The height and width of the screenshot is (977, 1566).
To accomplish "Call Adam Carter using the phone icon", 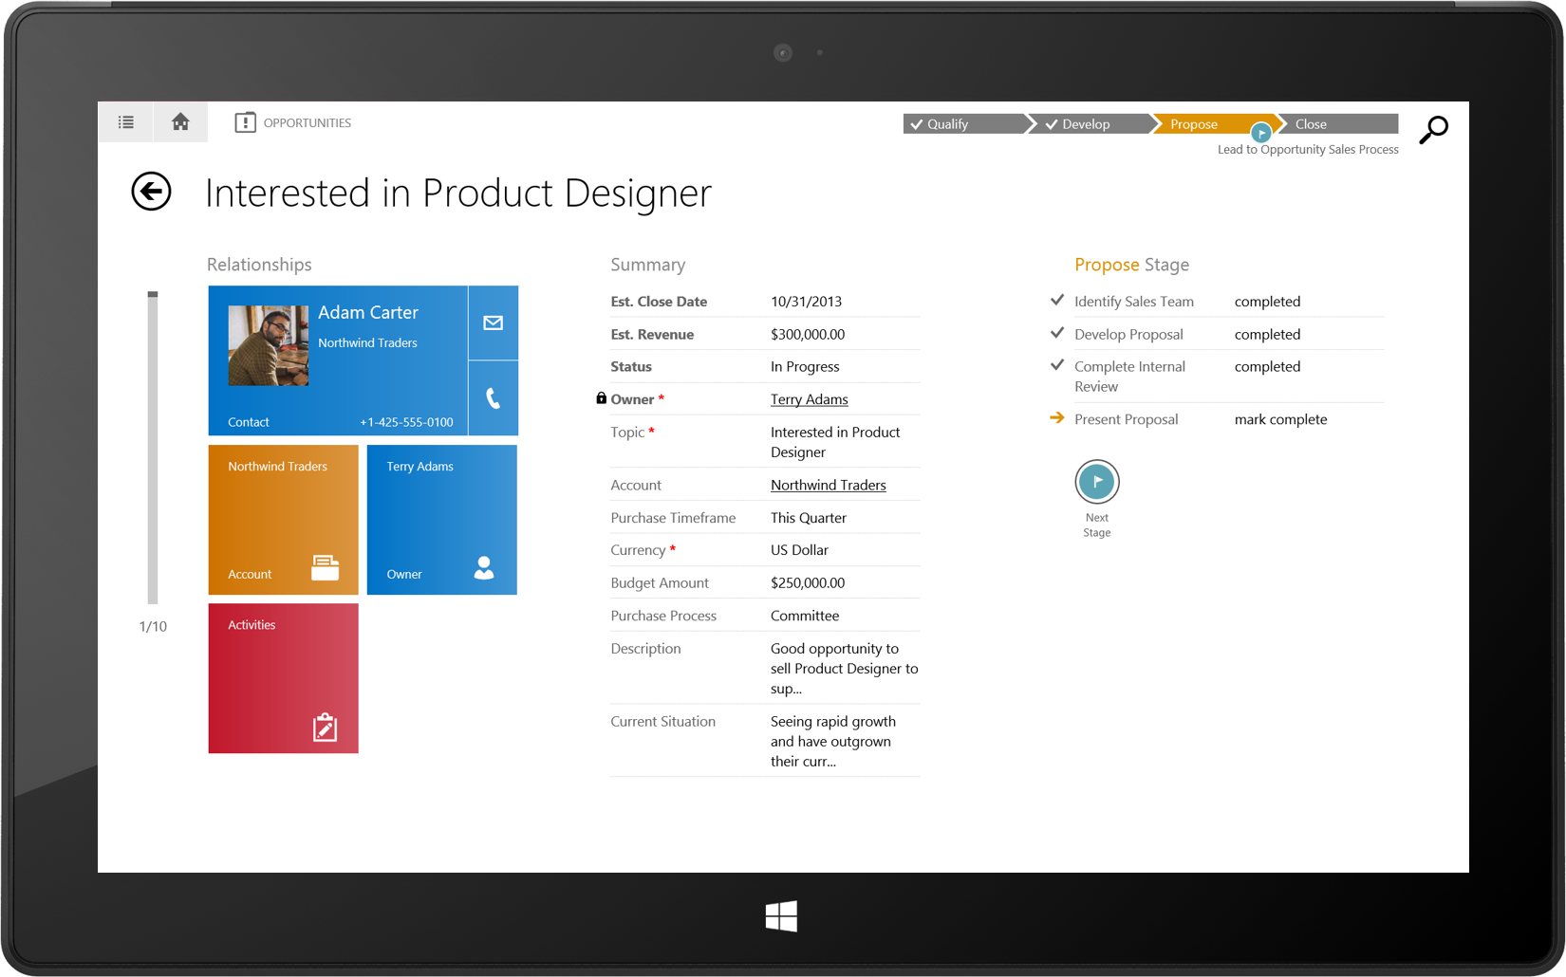I will (493, 398).
